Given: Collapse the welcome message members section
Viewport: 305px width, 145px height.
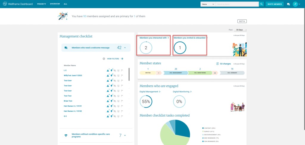Looking at the screenshot, I should click(x=125, y=48).
